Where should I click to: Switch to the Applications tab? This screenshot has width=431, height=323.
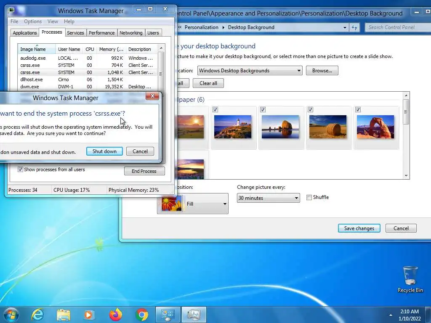[x=25, y=33]
